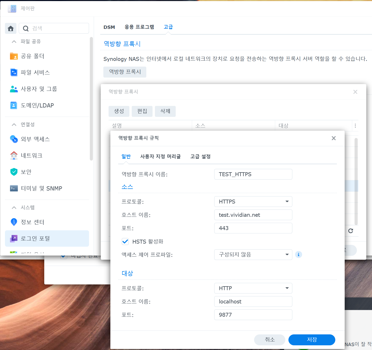This screenshot has width=372, height=350.
Task: Click the sidebar vertical scrollbar
Action: [91, 99]
